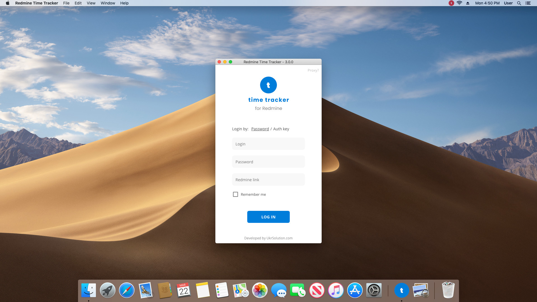This screenshot has width=537, height=302.
Task: Focus the Redmine link field
Action: (x=268, y=180)
